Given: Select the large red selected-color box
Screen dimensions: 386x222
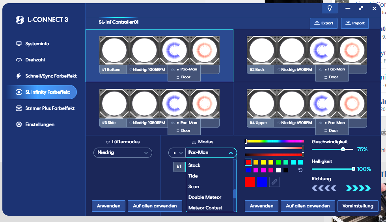Looking at the screenshot, I should pos(250,182).
